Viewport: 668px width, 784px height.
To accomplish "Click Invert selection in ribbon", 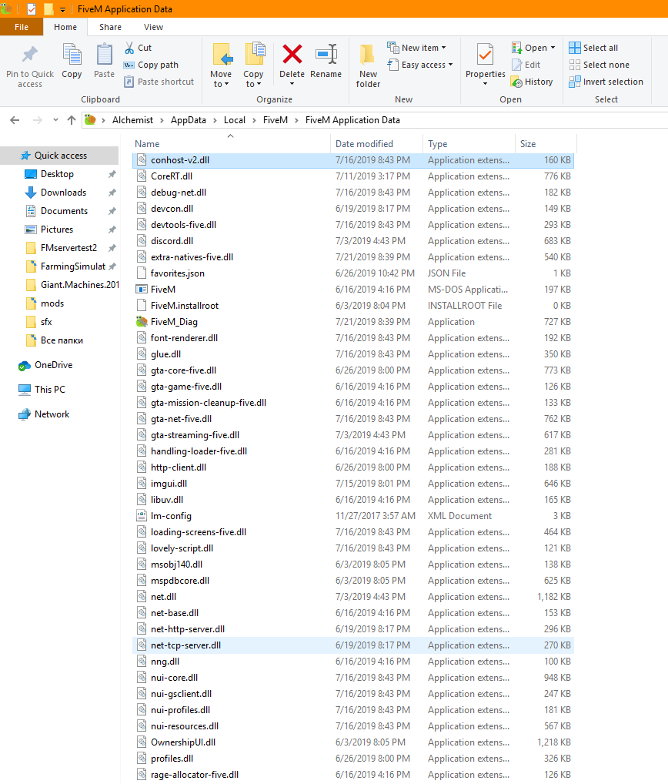I will click(606, 82).
